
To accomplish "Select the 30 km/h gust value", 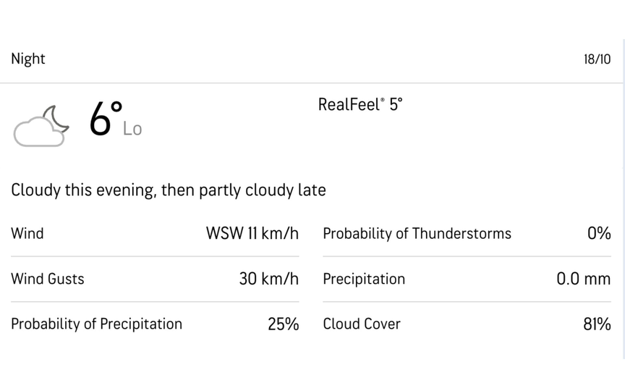I will pos(268,279).
